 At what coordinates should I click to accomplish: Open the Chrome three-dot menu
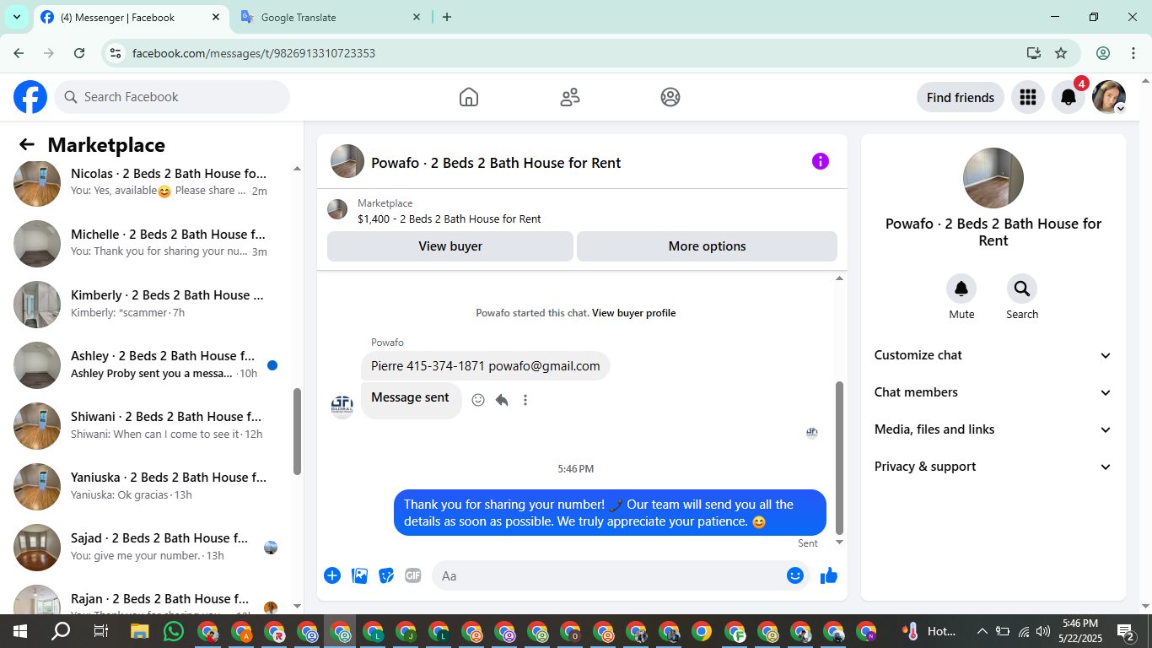point(1133,53)
